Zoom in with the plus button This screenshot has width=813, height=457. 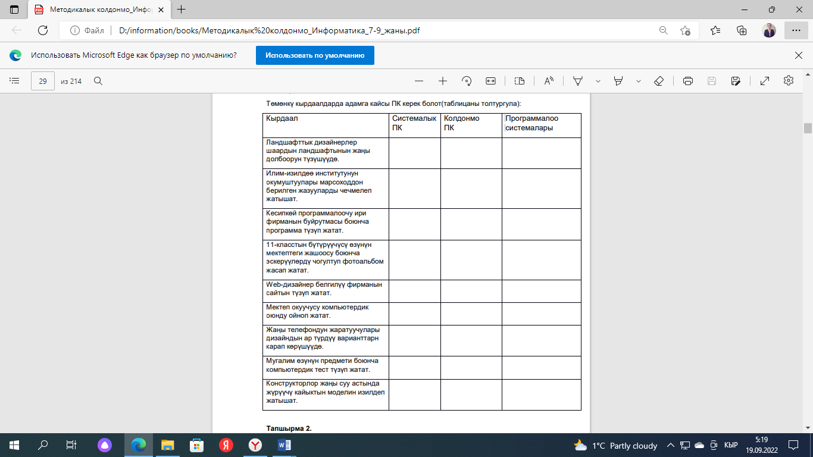(443, 81)
